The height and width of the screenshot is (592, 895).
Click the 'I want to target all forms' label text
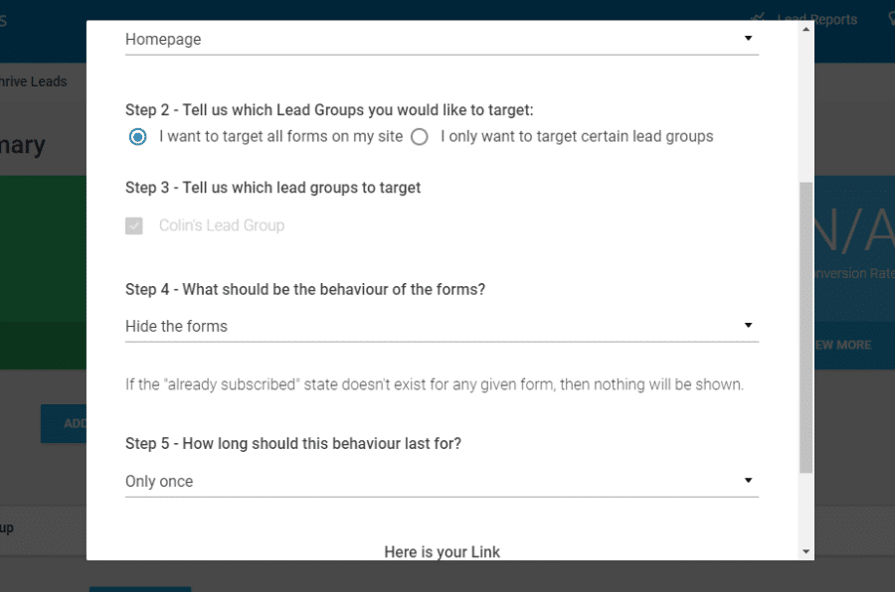click(x=280, y=136)
